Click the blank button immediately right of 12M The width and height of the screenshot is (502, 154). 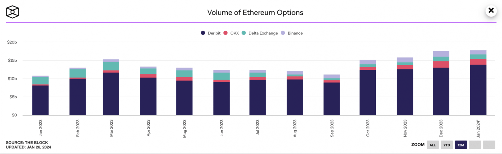(475, 145)
